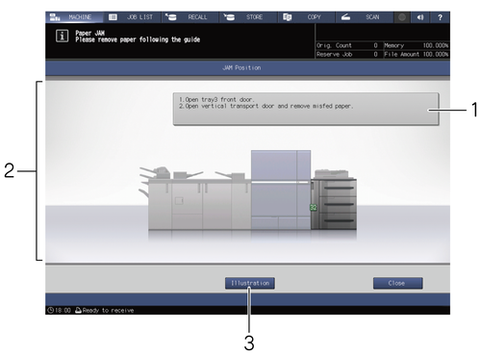Switch to the JOB LIST tab
This screenshot has height=355, width=481.
132,17
